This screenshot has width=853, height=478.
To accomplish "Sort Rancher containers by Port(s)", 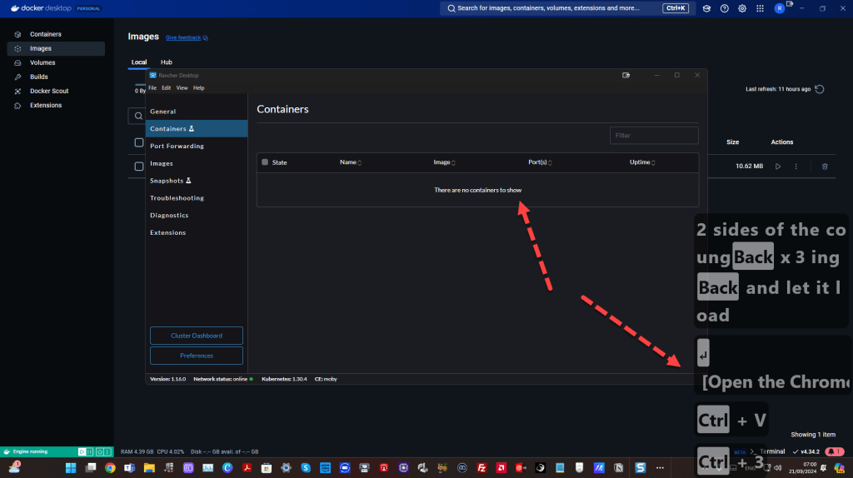I will pyautogui.click(x=540, y=162).
